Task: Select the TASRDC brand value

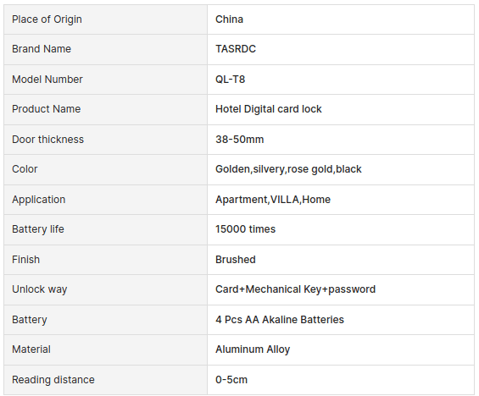Action: click(236, 49)
